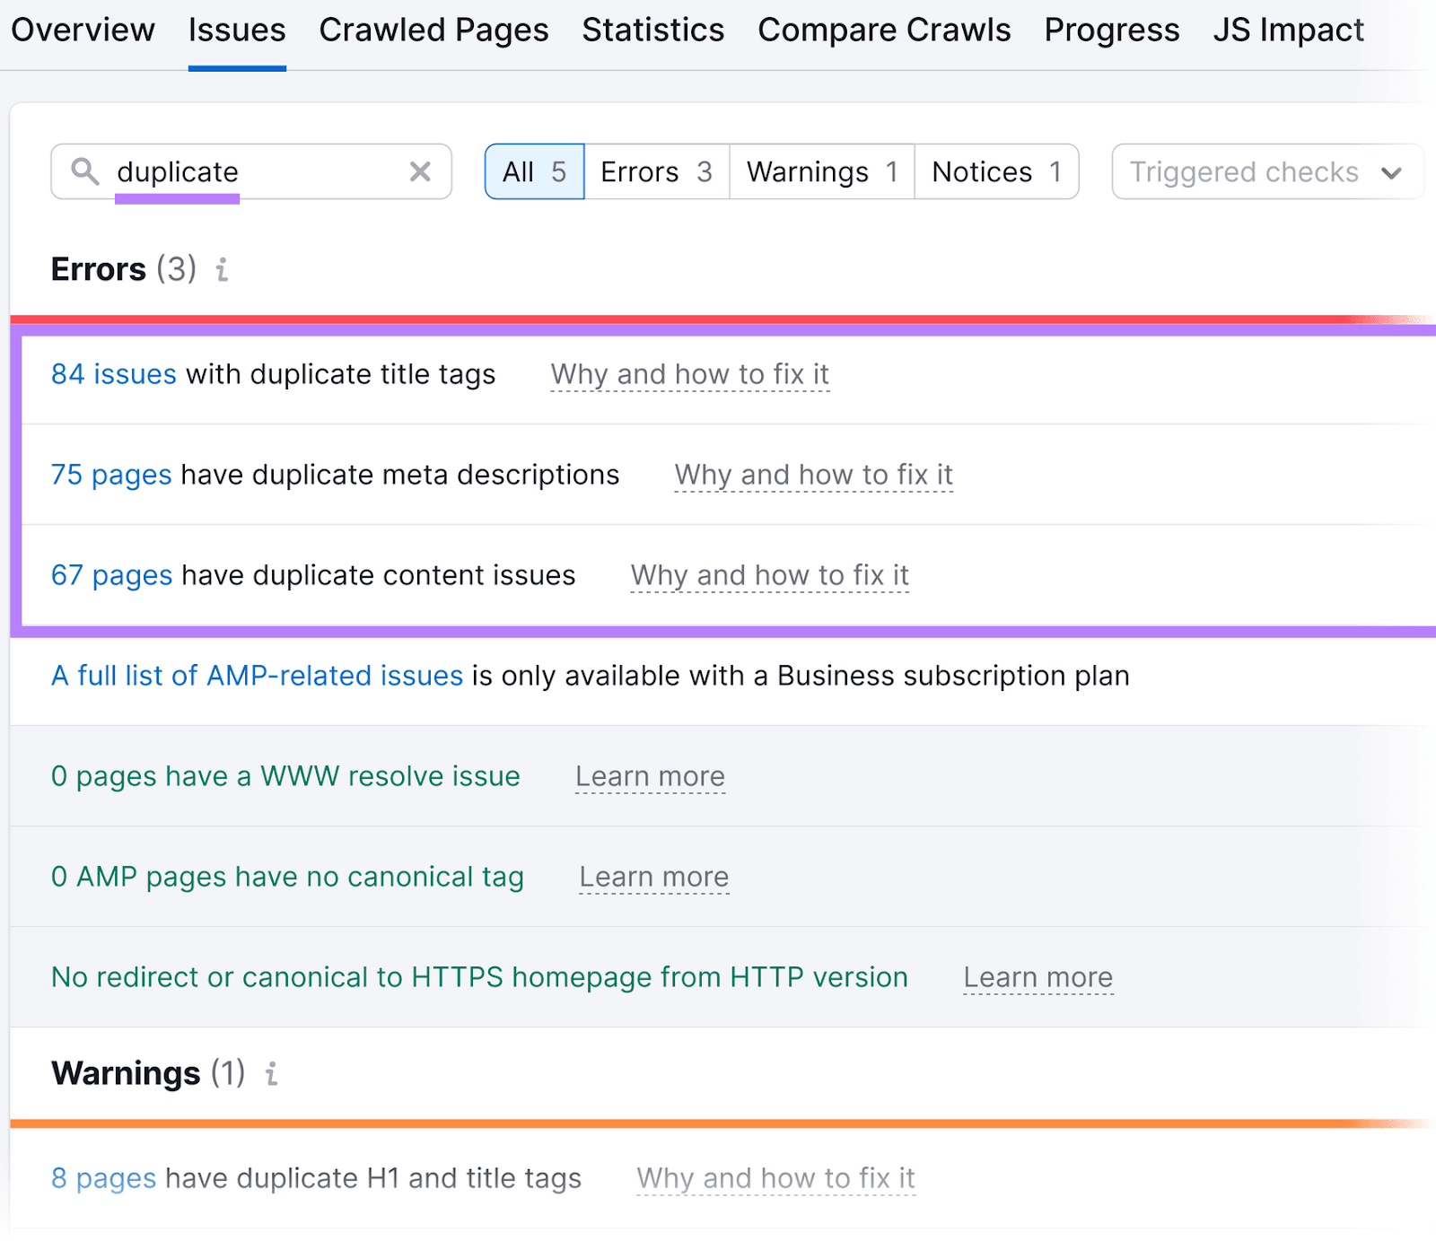Open the full list of AMP-related issues
Image resolution: width=1436 pixels, height=1241 pixels.
[257, 676]
